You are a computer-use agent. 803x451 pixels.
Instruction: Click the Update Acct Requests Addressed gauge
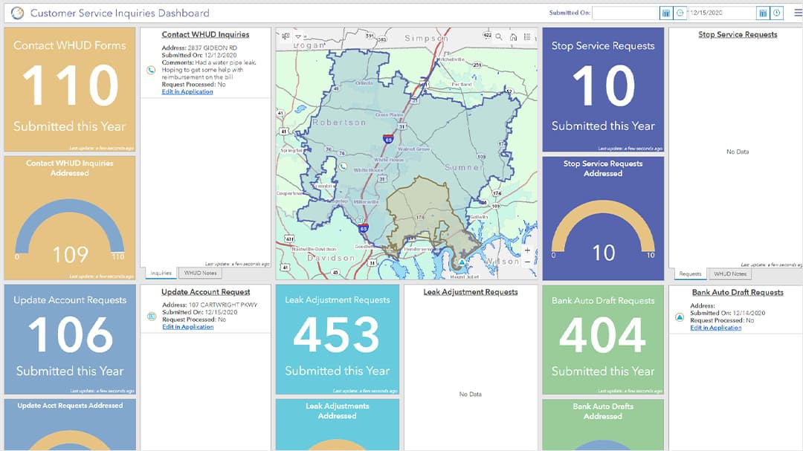click(x=70, y=424)
